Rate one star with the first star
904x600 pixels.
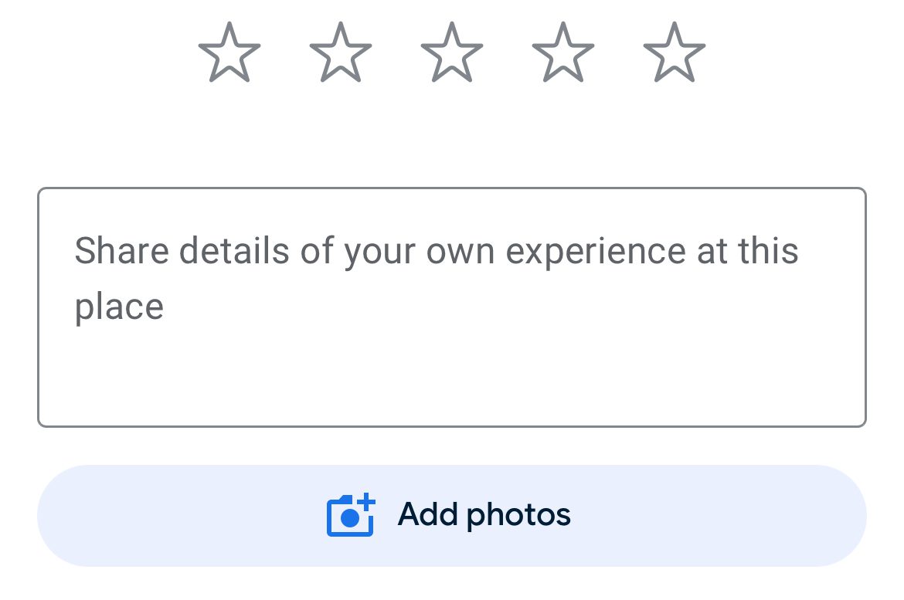229,53
